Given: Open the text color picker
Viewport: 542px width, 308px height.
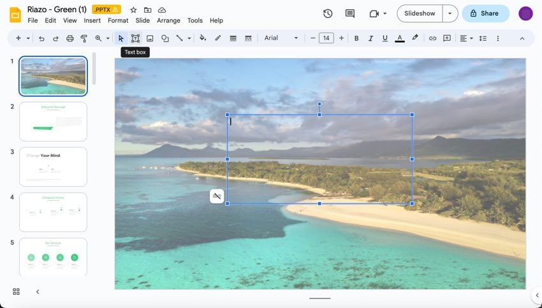Looking at the screenshot, I should click(400, 38).
